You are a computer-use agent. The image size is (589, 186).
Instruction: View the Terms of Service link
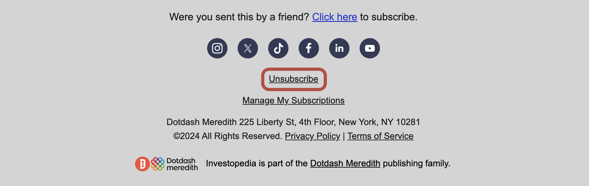tap(380, 136)
